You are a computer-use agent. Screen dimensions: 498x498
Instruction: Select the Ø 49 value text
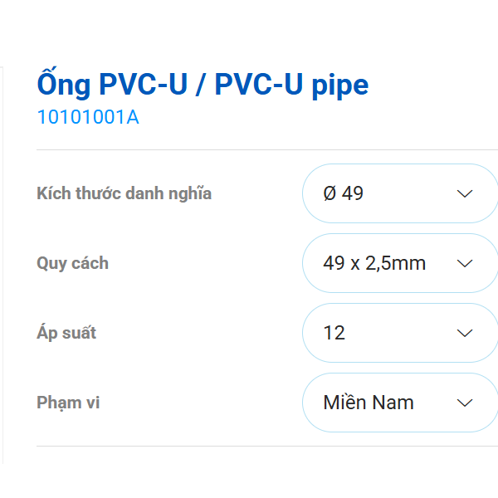tap(344, 193)
